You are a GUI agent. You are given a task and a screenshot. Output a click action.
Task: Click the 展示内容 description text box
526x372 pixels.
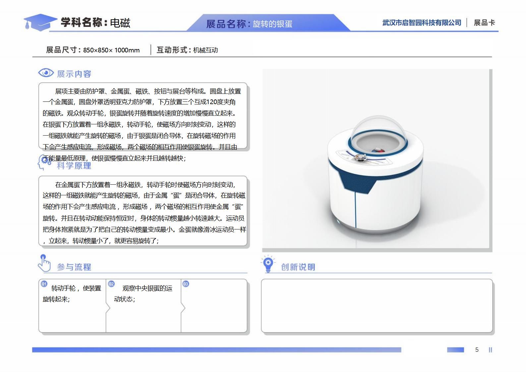pos(143,116)
